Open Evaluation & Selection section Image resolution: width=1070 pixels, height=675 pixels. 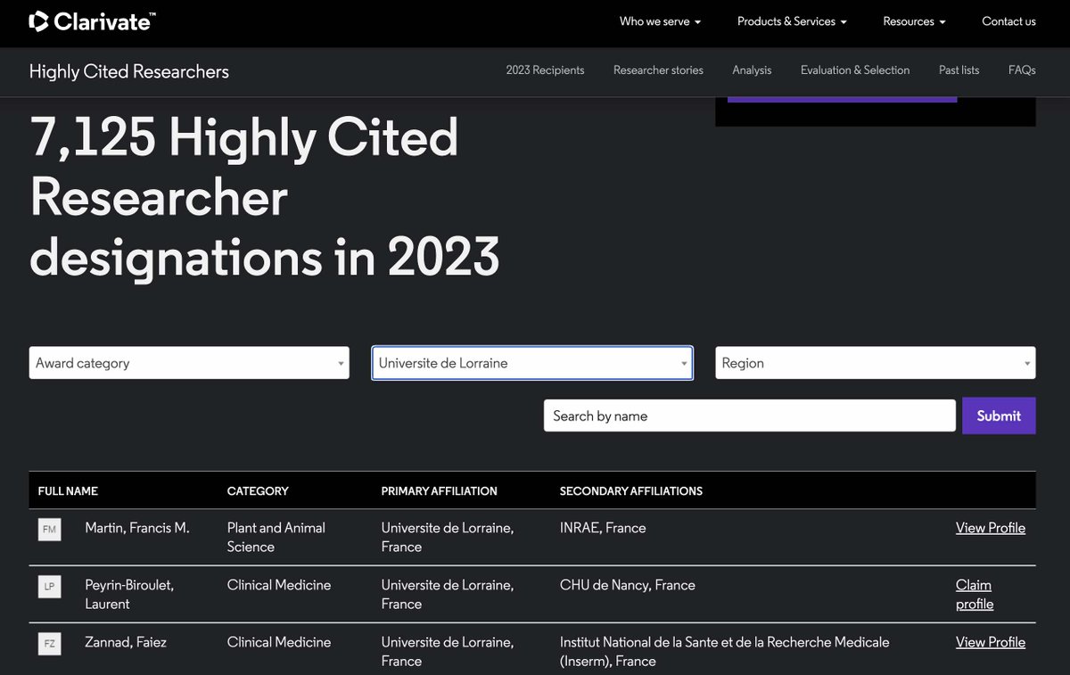pyautogui.click(x=855, y=70)
